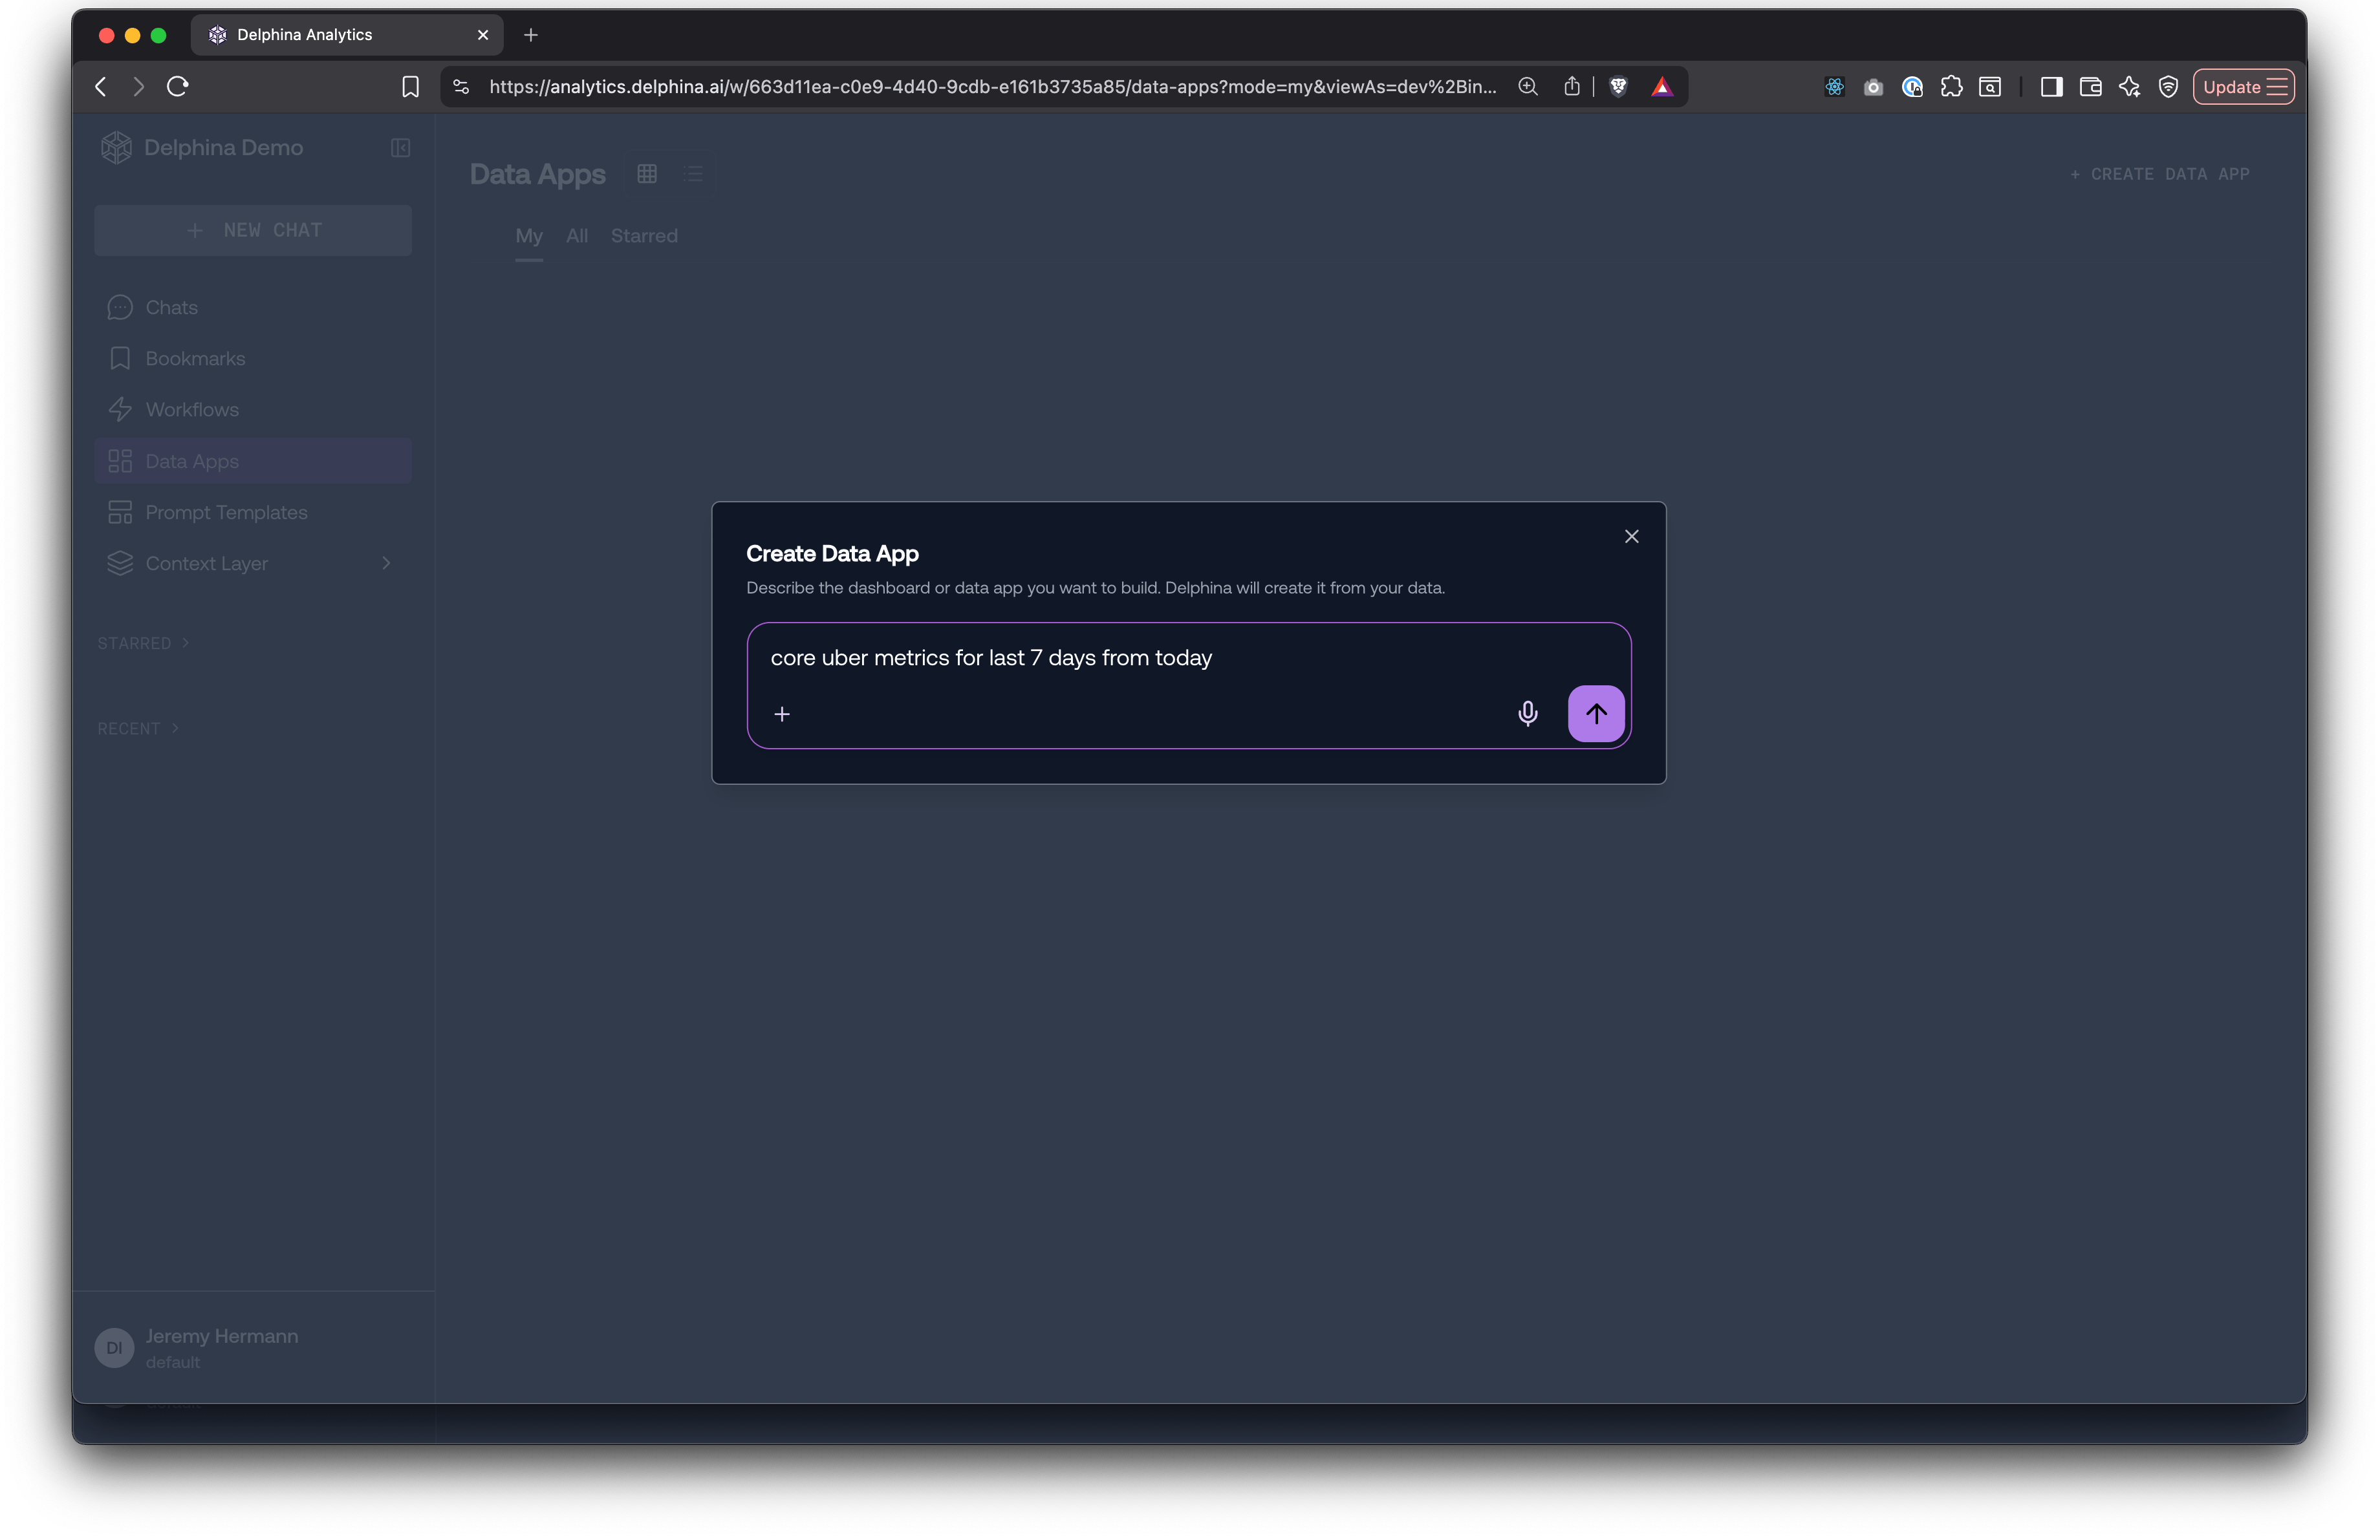Start a New Chat
Screen dimensions: 2380x1540
(253, 230)
